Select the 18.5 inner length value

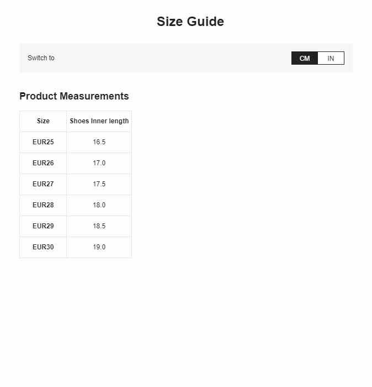[x=99, y=226]
